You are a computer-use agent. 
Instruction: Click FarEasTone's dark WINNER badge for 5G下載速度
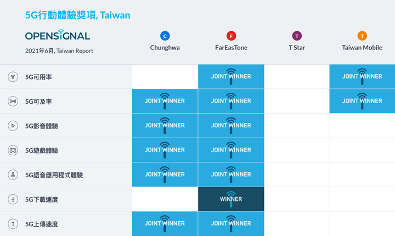tap(231, 199)
